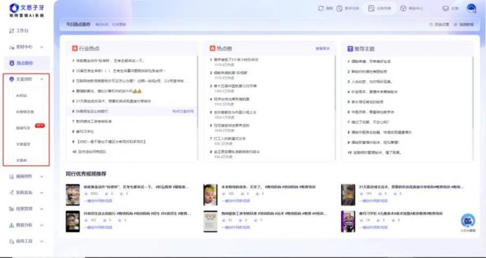Click the orange icon beside 行业热点 heading
The image size is (486, 258).
(x=75, y=49)
